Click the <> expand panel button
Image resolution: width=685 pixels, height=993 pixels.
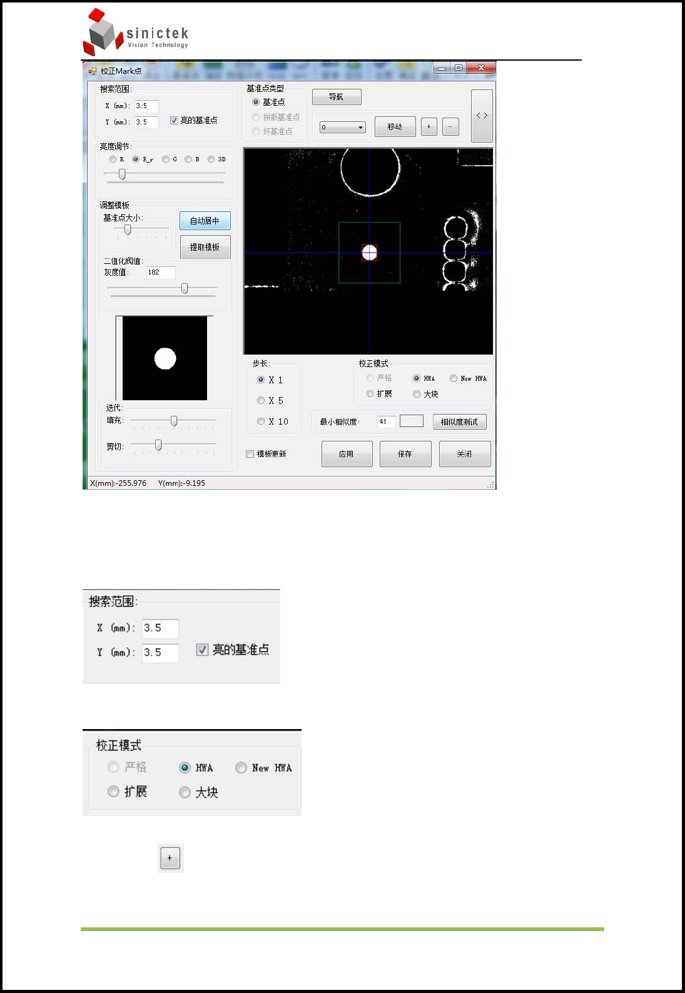click(x=482, y=116)
